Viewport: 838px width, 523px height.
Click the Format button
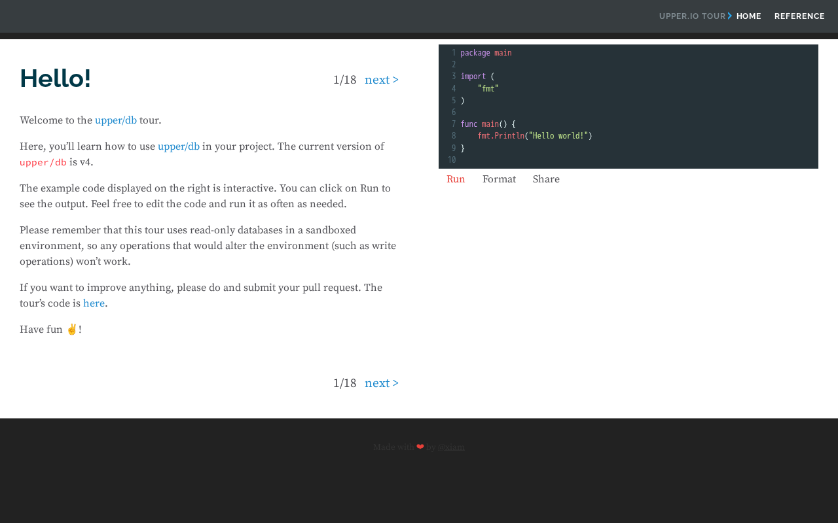point(499,179)
